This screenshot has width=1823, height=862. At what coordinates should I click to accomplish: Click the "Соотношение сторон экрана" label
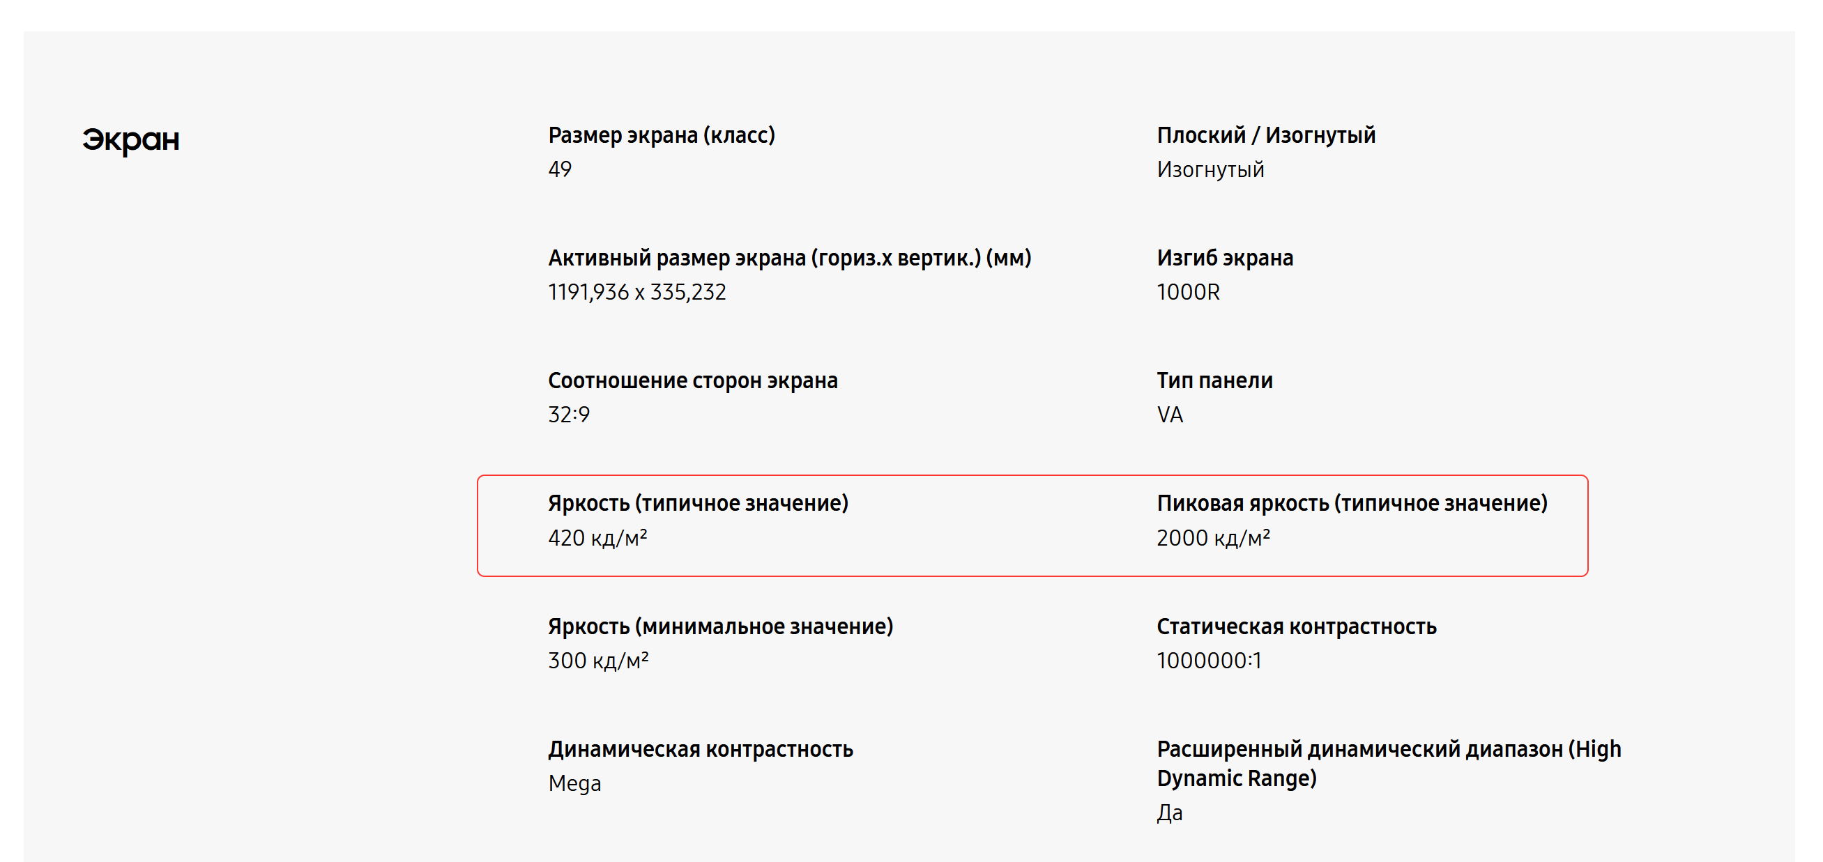(692, 380)
